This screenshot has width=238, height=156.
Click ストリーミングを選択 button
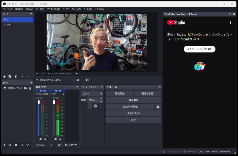tap(200, 49)
